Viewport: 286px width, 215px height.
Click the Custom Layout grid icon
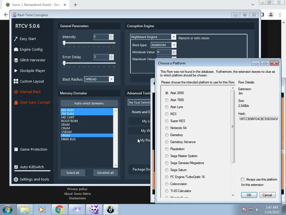[x=16, y=81]
